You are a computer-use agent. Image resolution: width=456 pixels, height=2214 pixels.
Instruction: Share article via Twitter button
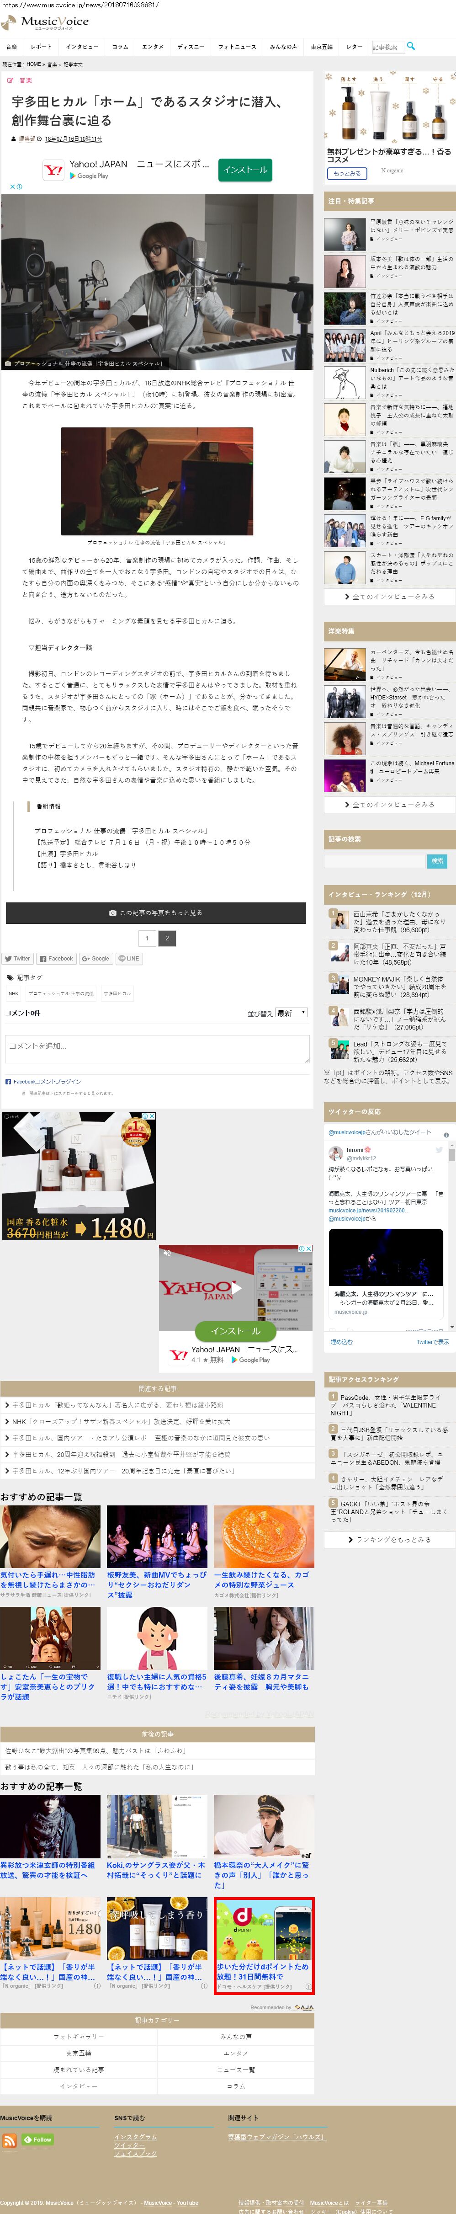pyautogui.click(x=17, y=958)
